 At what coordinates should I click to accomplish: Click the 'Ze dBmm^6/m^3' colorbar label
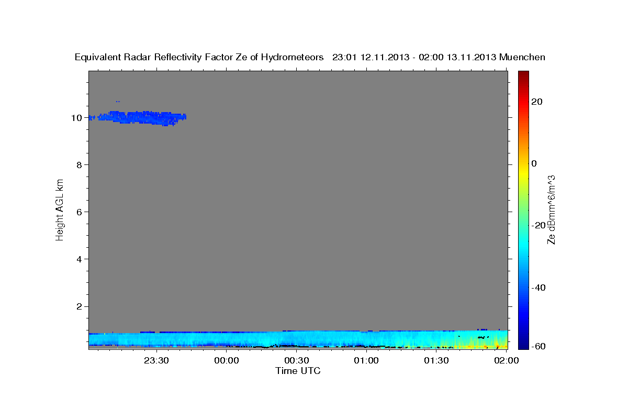pos(551,210)
